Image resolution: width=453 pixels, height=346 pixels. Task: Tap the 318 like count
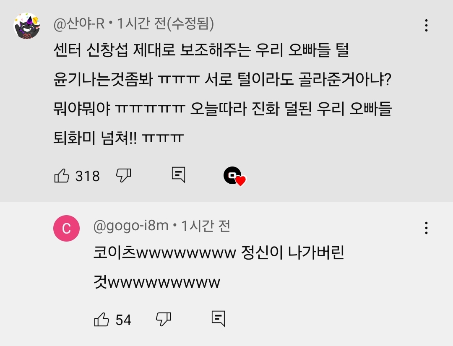pos(88,176)
